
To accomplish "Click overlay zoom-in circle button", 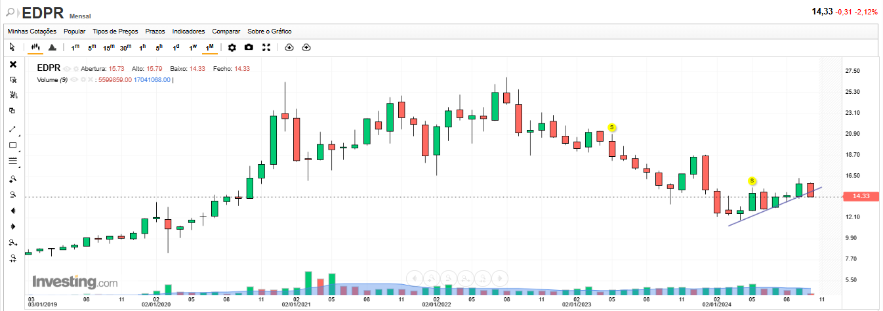I will pos(431,278).
